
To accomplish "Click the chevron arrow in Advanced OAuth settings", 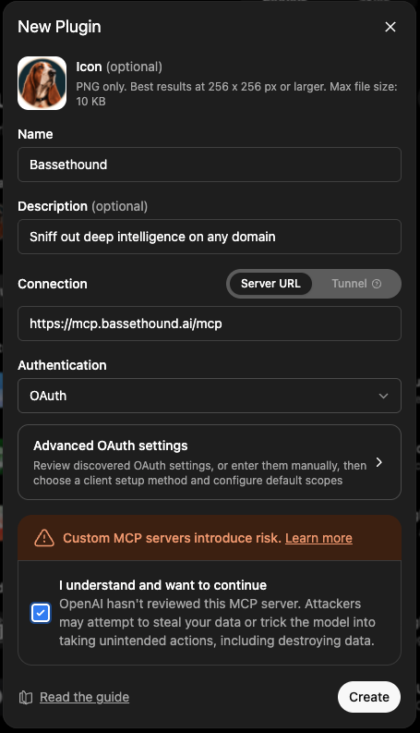I will [379, 462].
